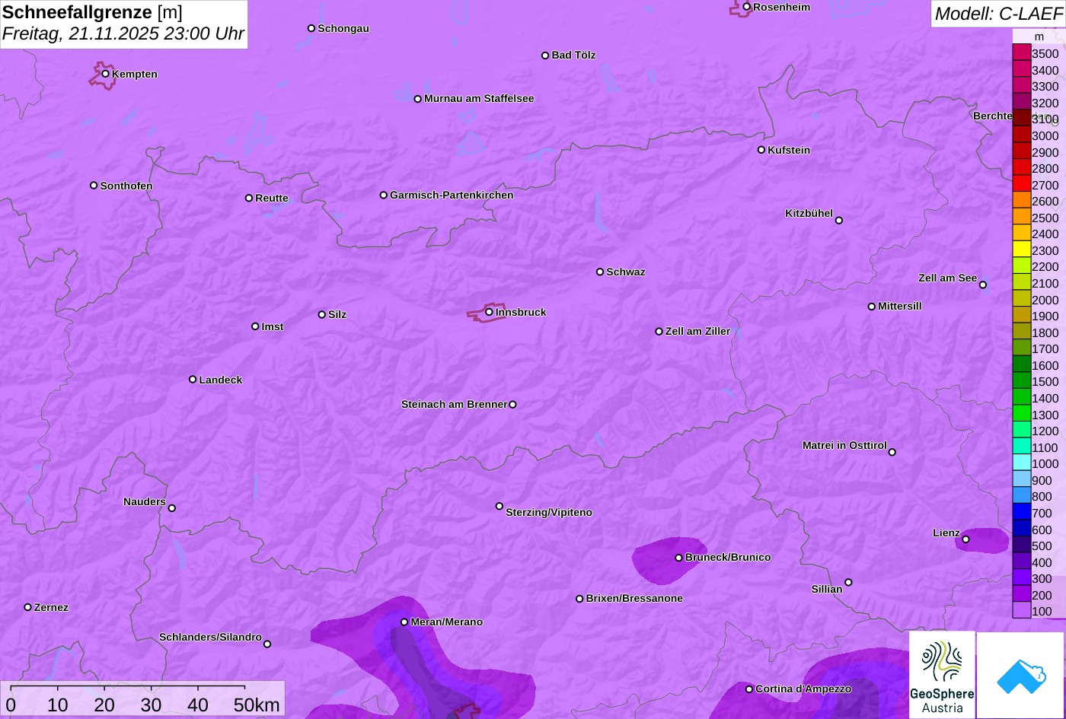Select the 2700 m red legend color
Screen dimensions: 1066x719
(1022, 184)
